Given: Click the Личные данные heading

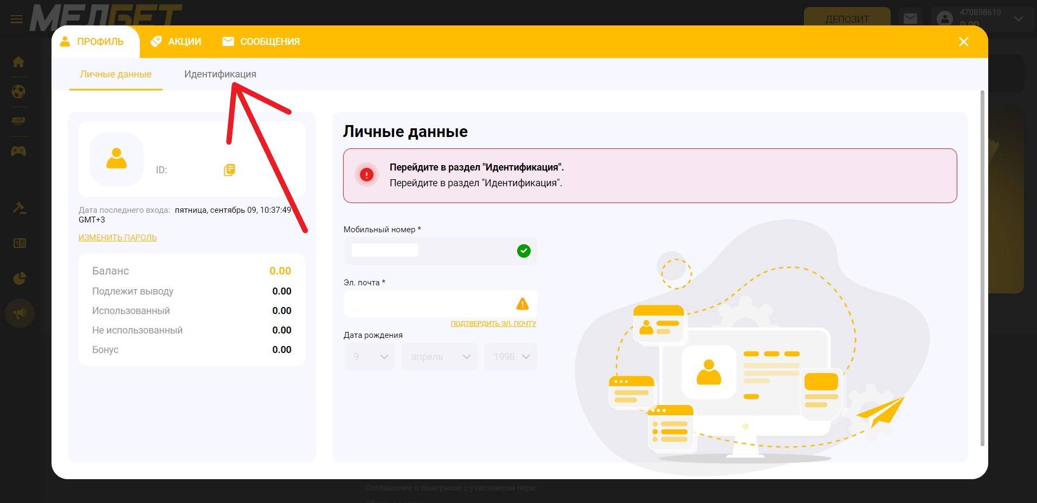Looking at the screenshot, I should (405, 132).
